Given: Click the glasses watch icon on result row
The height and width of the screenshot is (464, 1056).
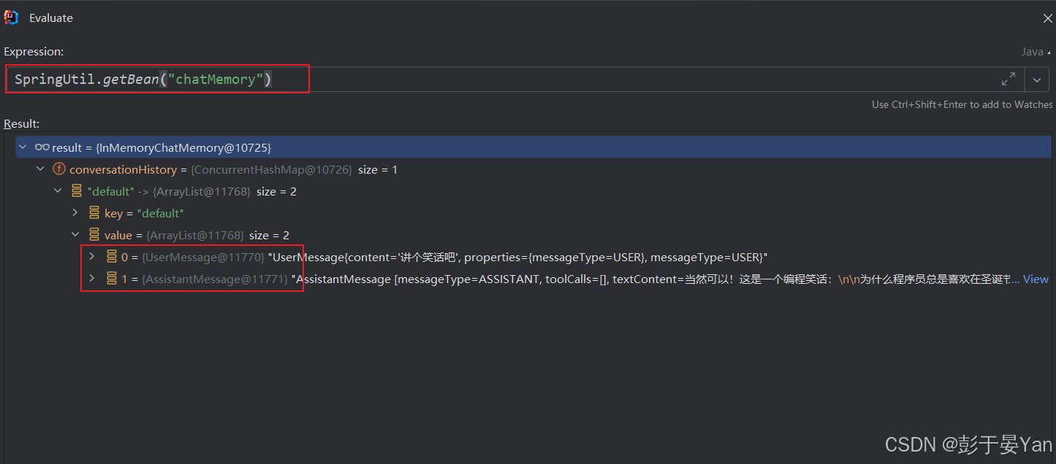Looking at the screenshot, I should 42,147.
